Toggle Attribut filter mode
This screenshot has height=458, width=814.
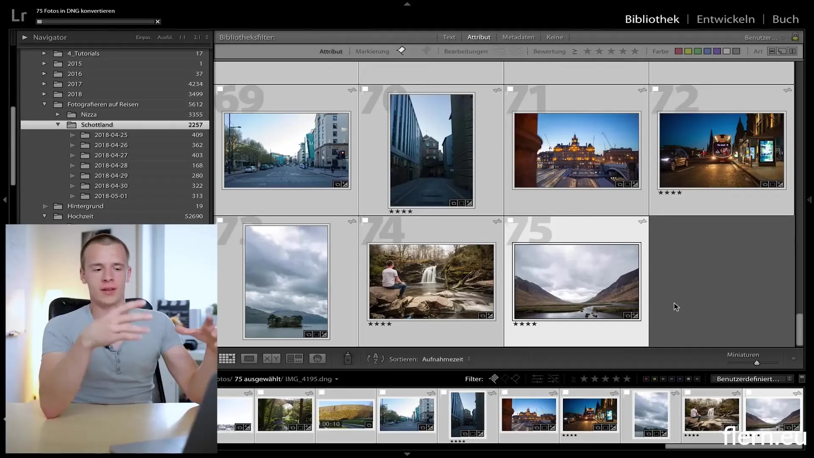479,37
